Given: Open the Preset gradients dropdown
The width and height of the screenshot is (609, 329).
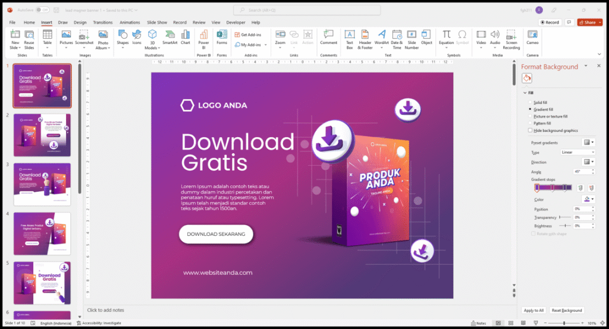Looking at the screenshot, I should (588, 143).
